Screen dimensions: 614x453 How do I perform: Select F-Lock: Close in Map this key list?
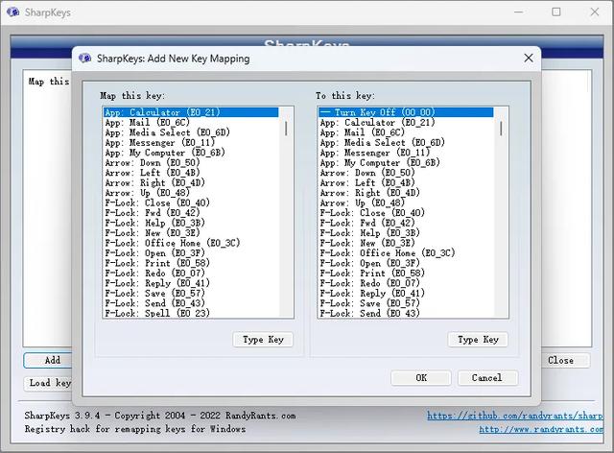click(191, 203)
